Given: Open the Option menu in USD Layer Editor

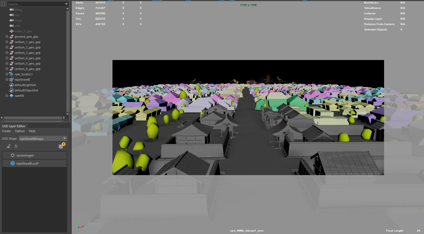Looking at the screenshot, I should 20,131.
